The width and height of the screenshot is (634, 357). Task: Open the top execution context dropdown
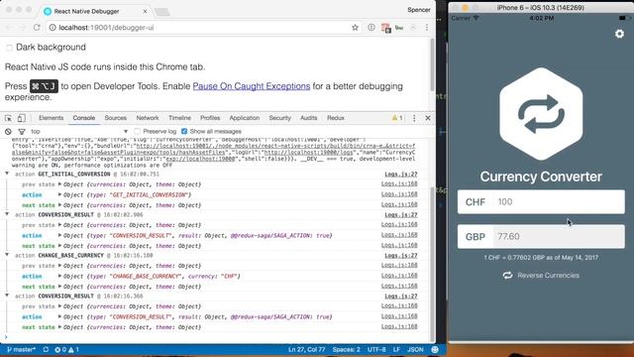point(79,132)
